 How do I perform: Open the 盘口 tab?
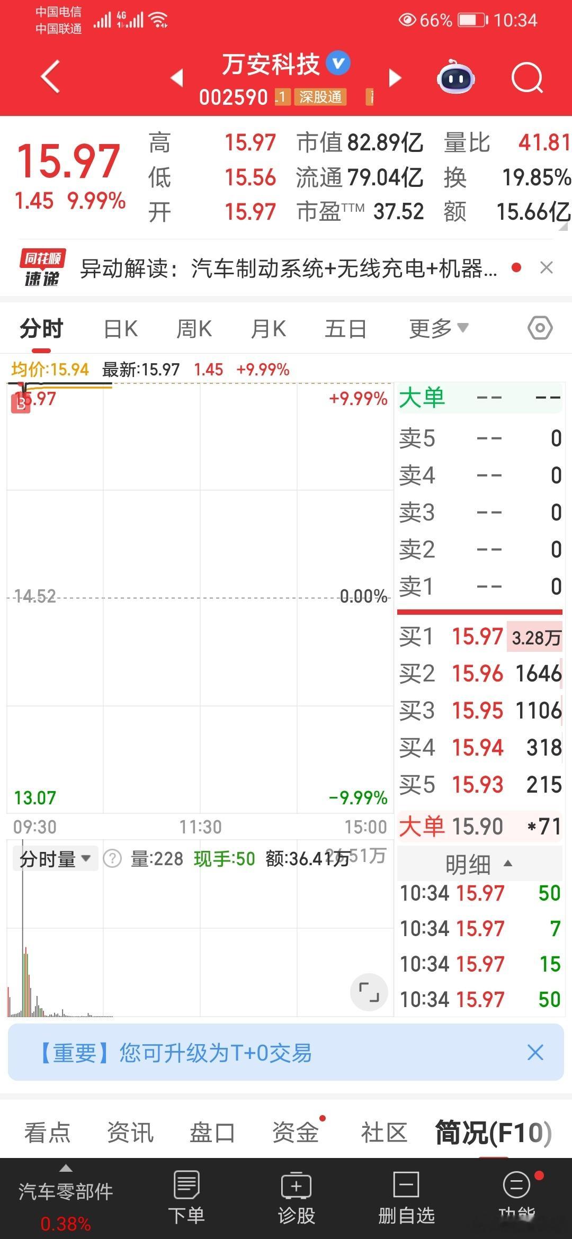tap(212, 1132)
